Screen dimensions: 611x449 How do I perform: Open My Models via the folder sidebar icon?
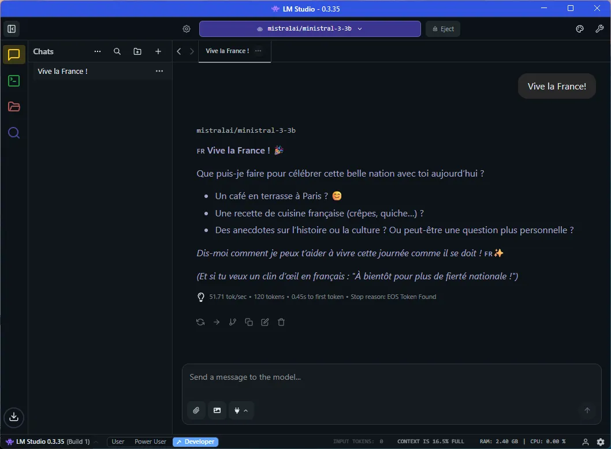(x=13, y=106)
